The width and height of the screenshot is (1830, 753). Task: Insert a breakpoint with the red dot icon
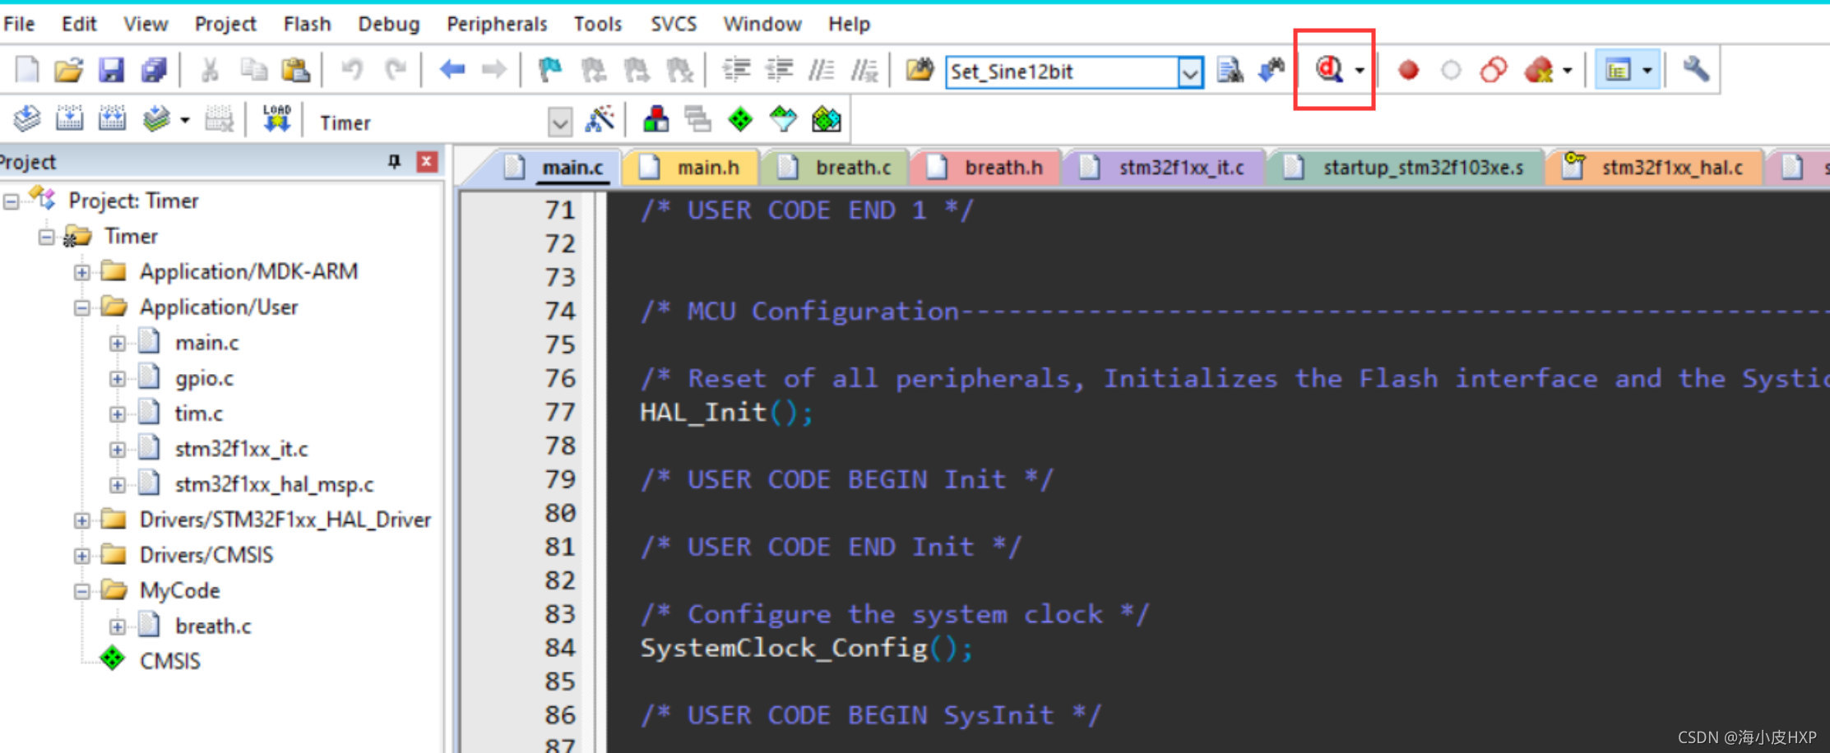1409,71
